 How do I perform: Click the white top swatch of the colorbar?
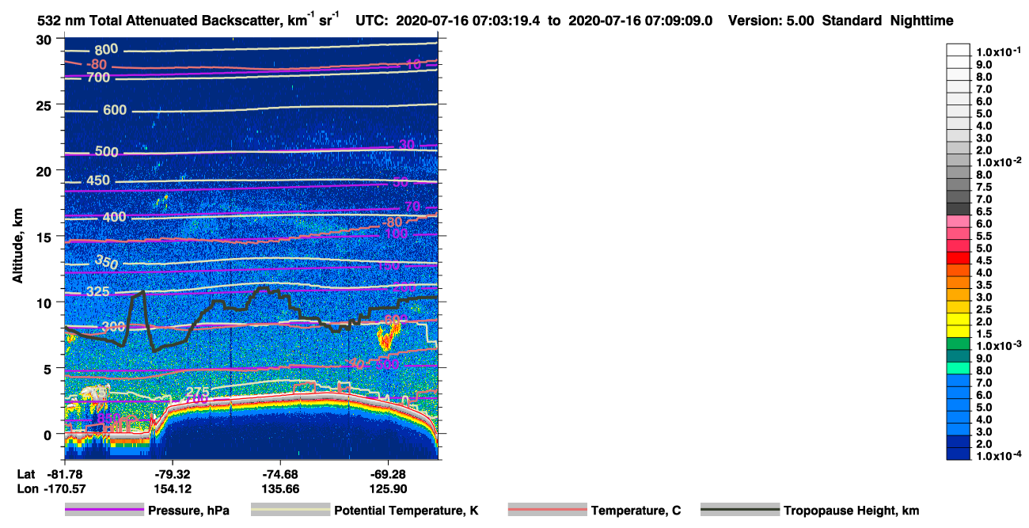tap(958, 50)
